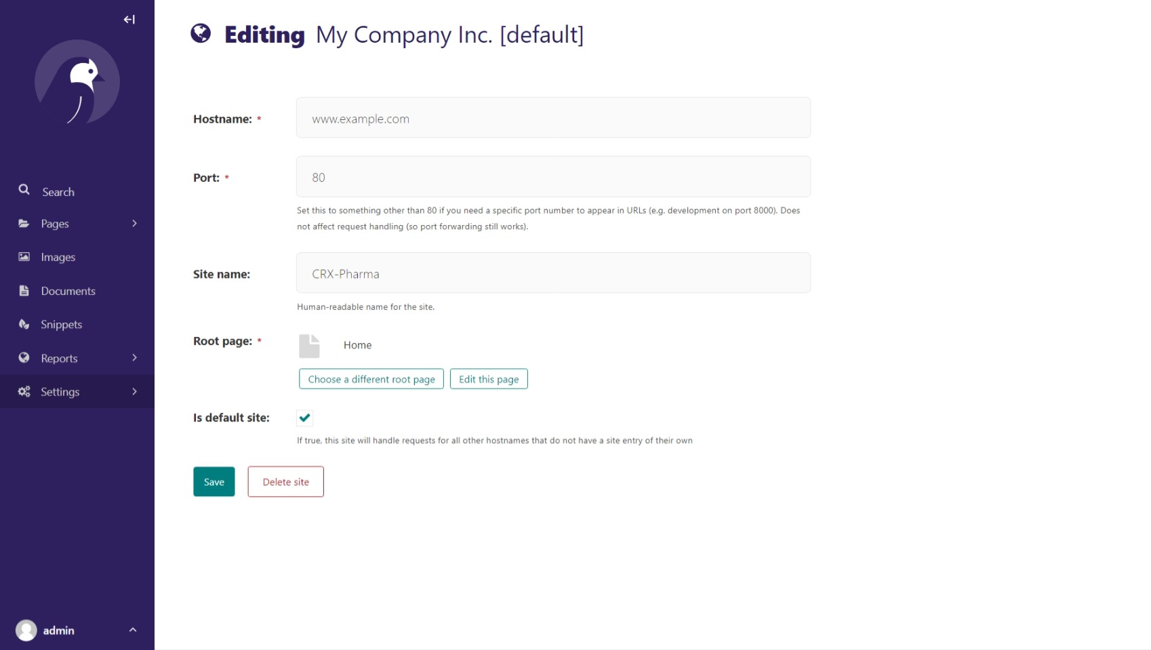Click the admin avatar icon

click(x=26, y=630)
